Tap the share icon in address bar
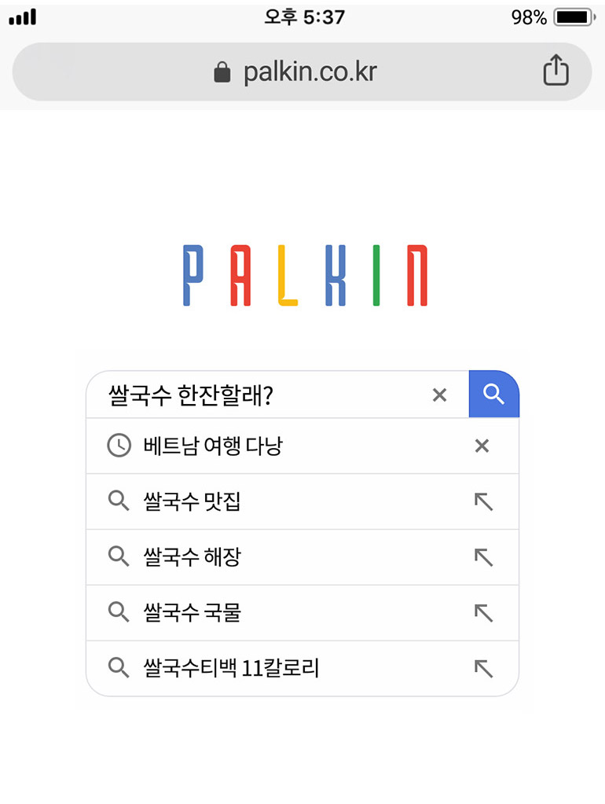Image resolution: width=605 pixels, height=804 pixels. pyautogui.click(x=555, y=72)
